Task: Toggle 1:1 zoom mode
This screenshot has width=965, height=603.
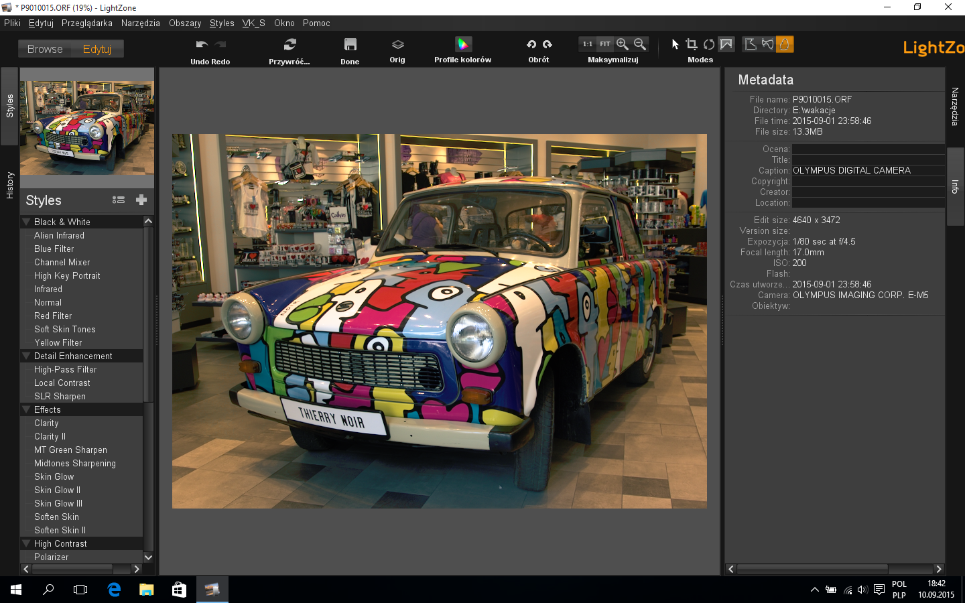Action: [x=588, y=44]
